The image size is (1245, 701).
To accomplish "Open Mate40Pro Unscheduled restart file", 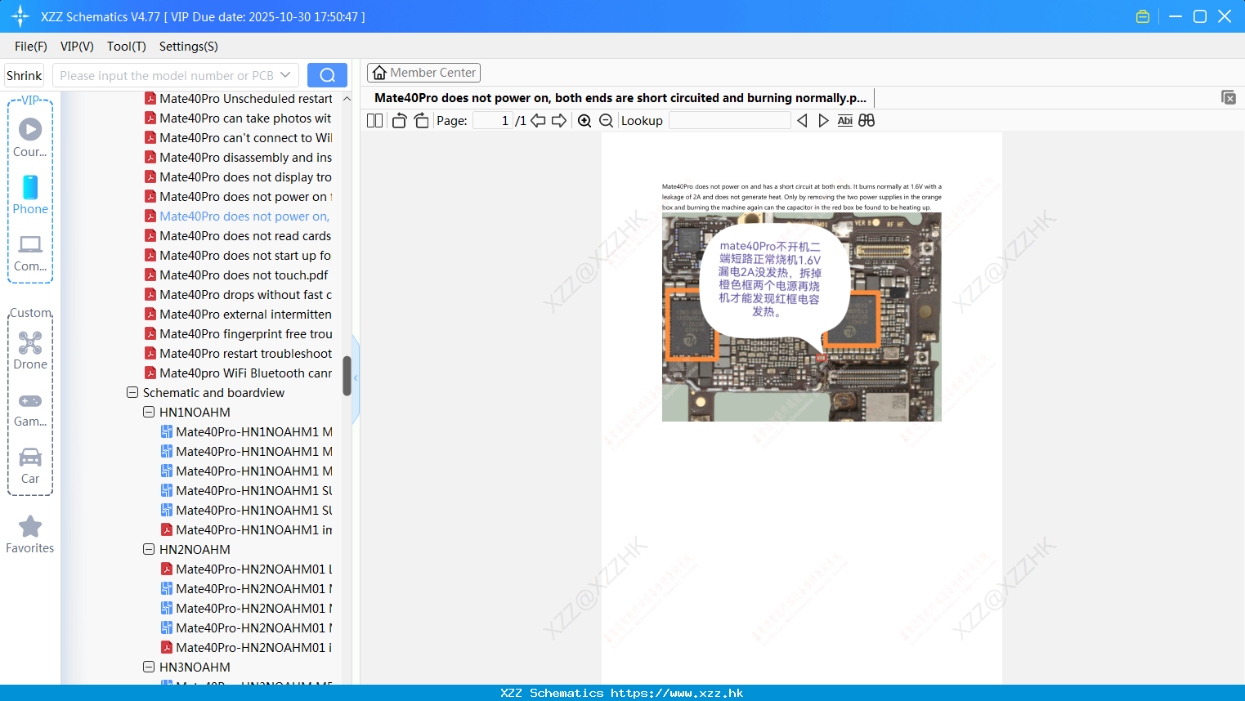I will tap(238, 98).
